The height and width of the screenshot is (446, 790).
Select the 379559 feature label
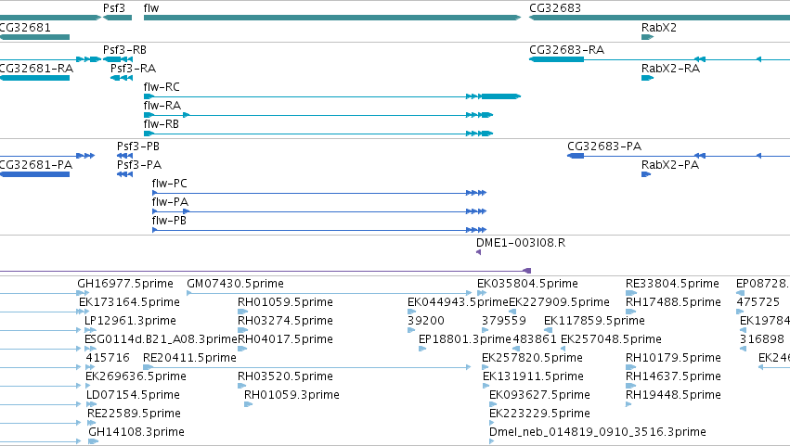[x=504, y=321]
